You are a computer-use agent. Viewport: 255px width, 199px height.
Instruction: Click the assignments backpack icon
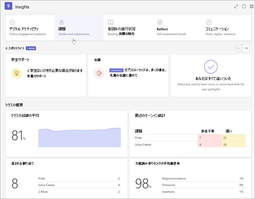[x=61, y=22]
